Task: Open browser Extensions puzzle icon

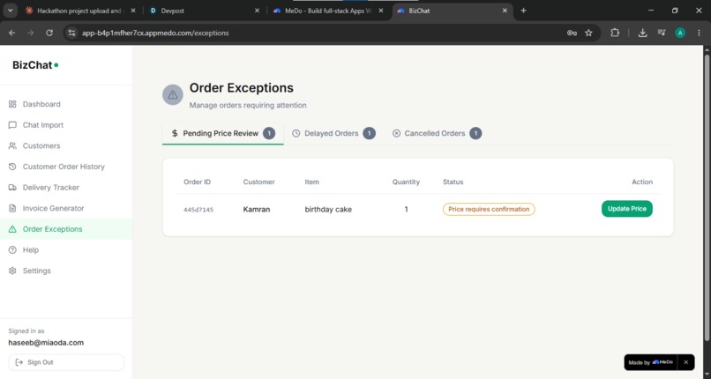Action: [x=615, y=33]
